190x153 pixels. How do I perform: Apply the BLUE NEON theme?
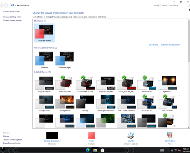(x=147, y=103)
